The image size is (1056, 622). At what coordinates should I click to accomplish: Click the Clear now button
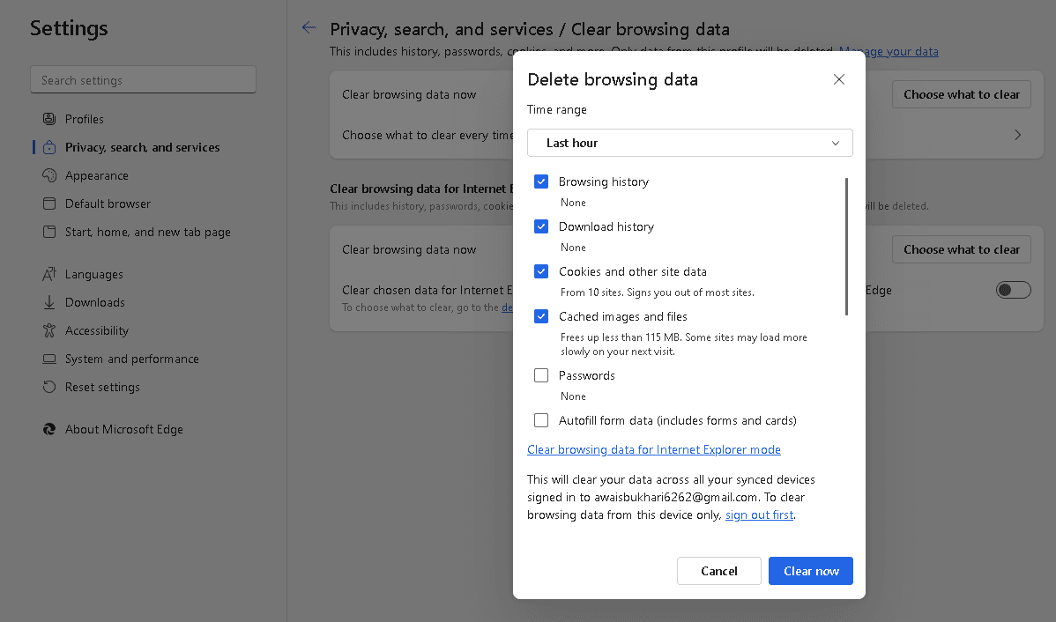click(x=811, y=571)
